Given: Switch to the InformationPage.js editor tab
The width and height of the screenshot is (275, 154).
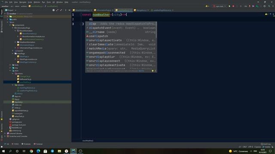Looking at the screenshot, I should click(x=104, y=10).
